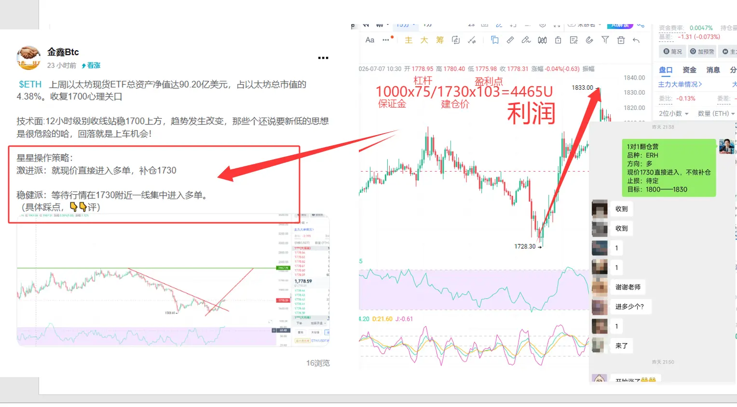Click the teacher avatar beside green message
The image size is (737, 407).
pos(726,146)
